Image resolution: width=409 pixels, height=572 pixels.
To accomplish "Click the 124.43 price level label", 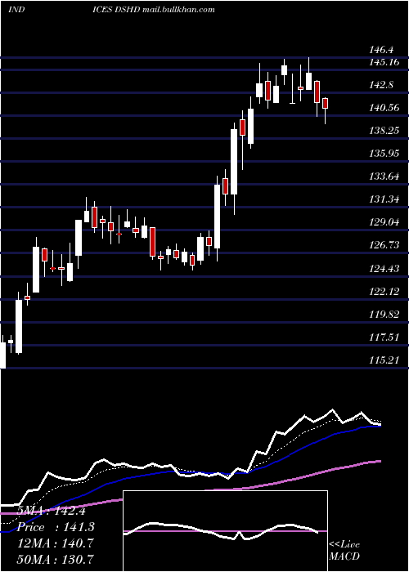I will point(384,269).
